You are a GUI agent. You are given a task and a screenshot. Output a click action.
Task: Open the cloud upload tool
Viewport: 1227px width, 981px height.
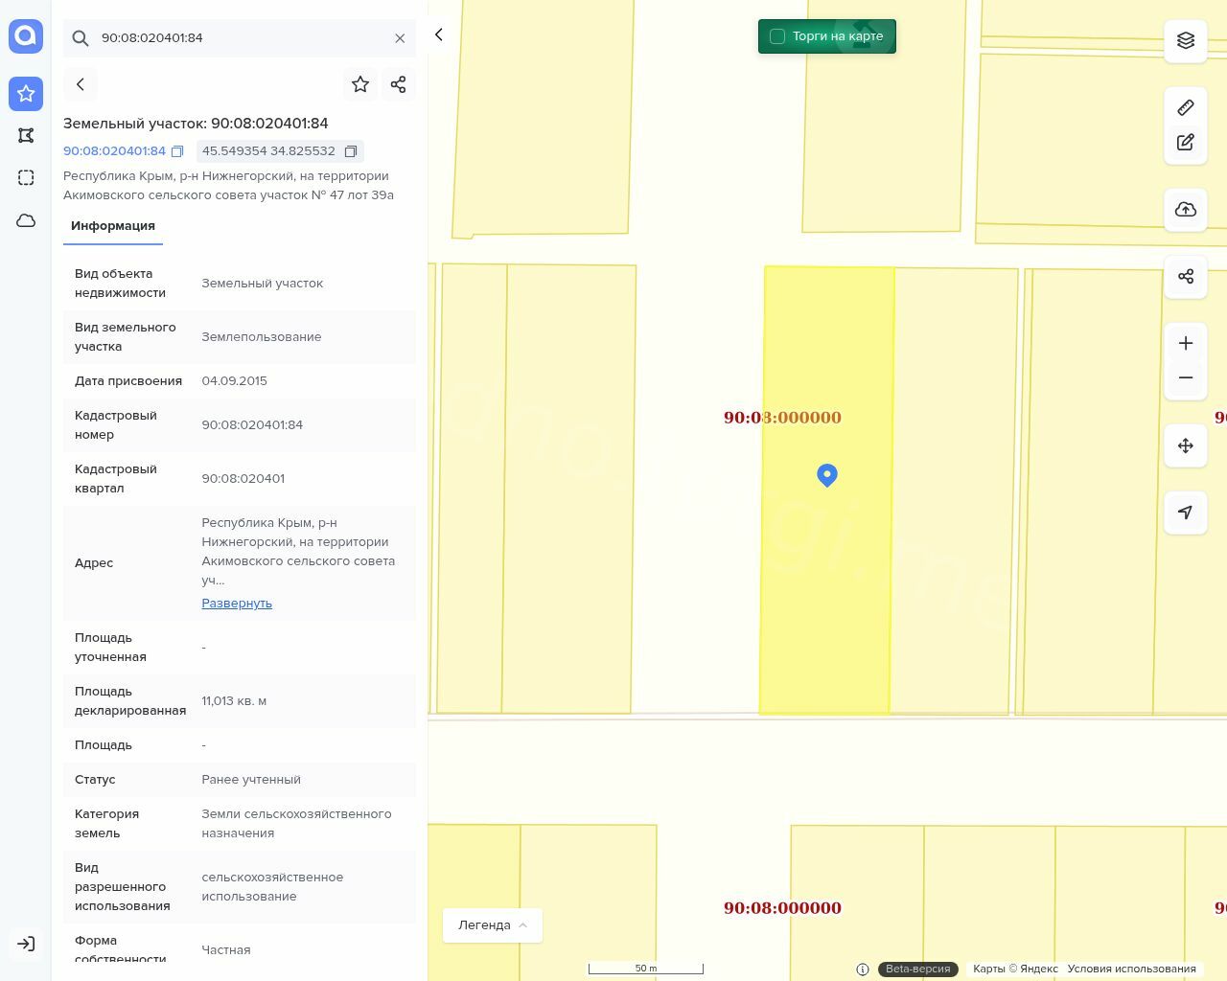(x=1186, y=210)
